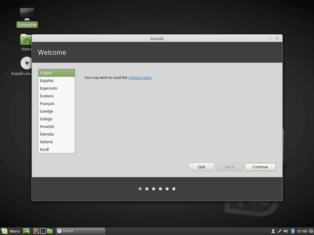Launch Firefox from the panel
Viewport: 314px width, 235px height.
tap(36, 231)
